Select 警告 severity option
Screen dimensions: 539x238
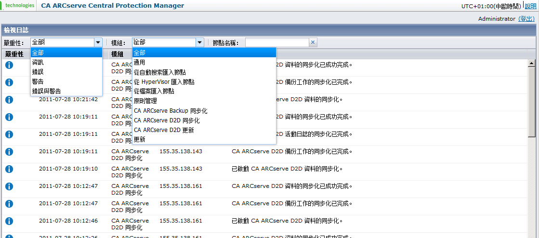[x=66, y=82]
